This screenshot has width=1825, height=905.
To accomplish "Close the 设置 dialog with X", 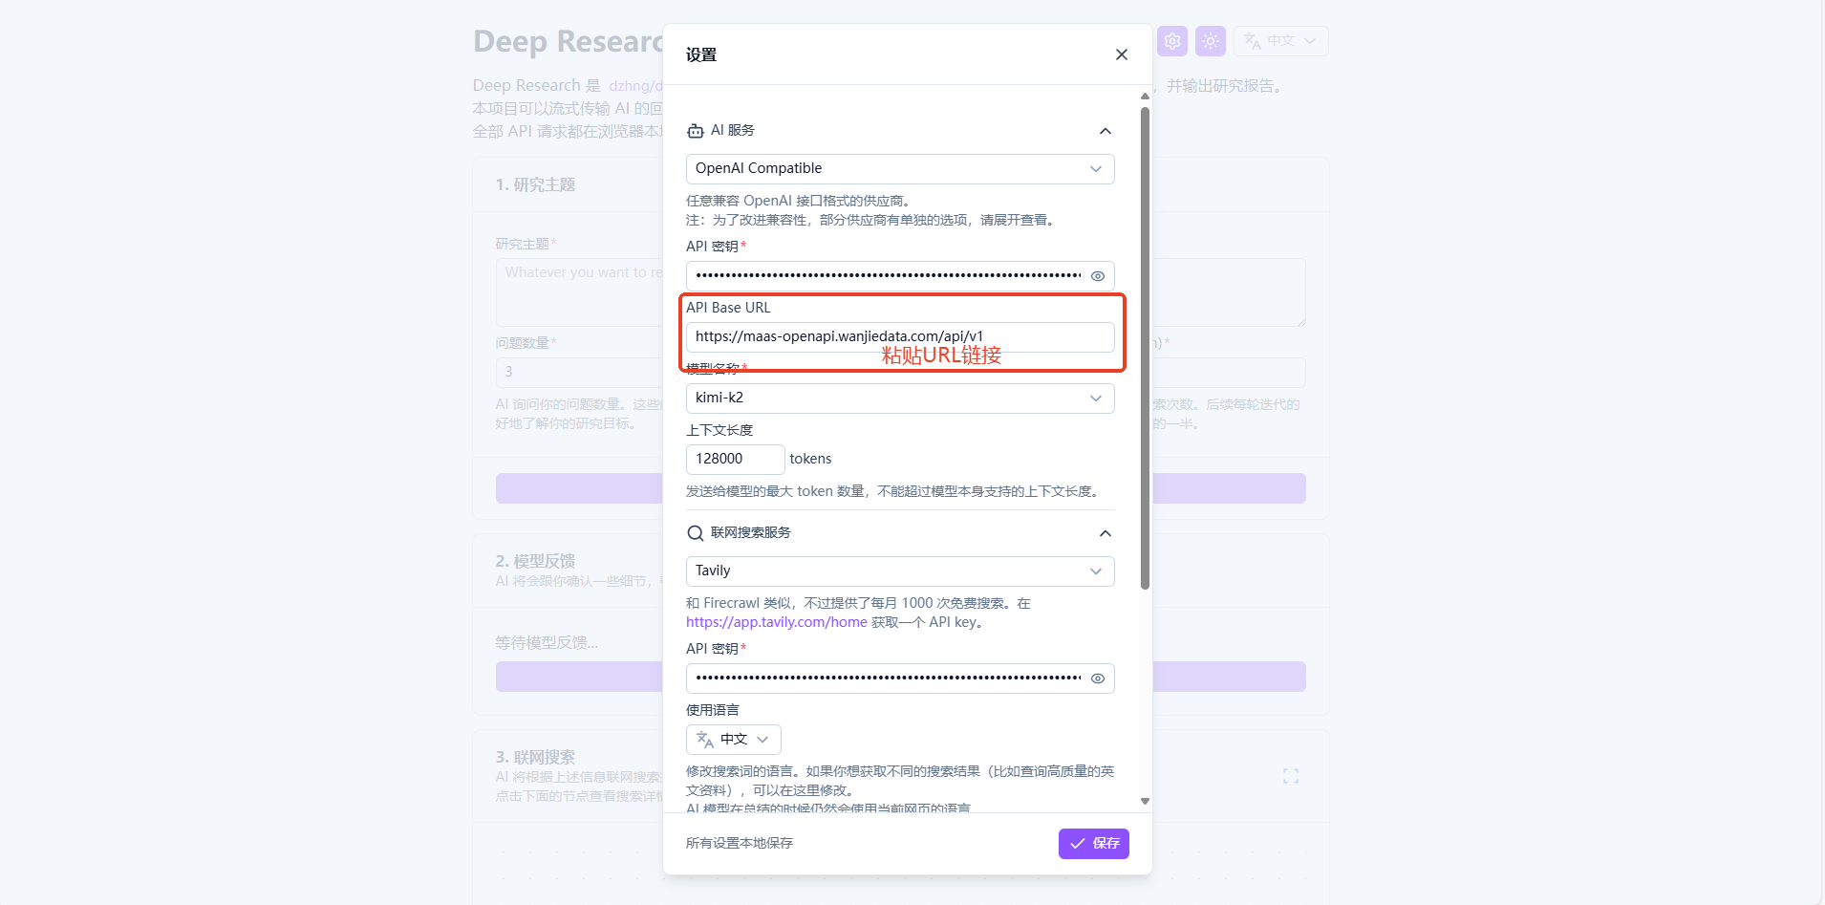I will tap(1121, 54).
